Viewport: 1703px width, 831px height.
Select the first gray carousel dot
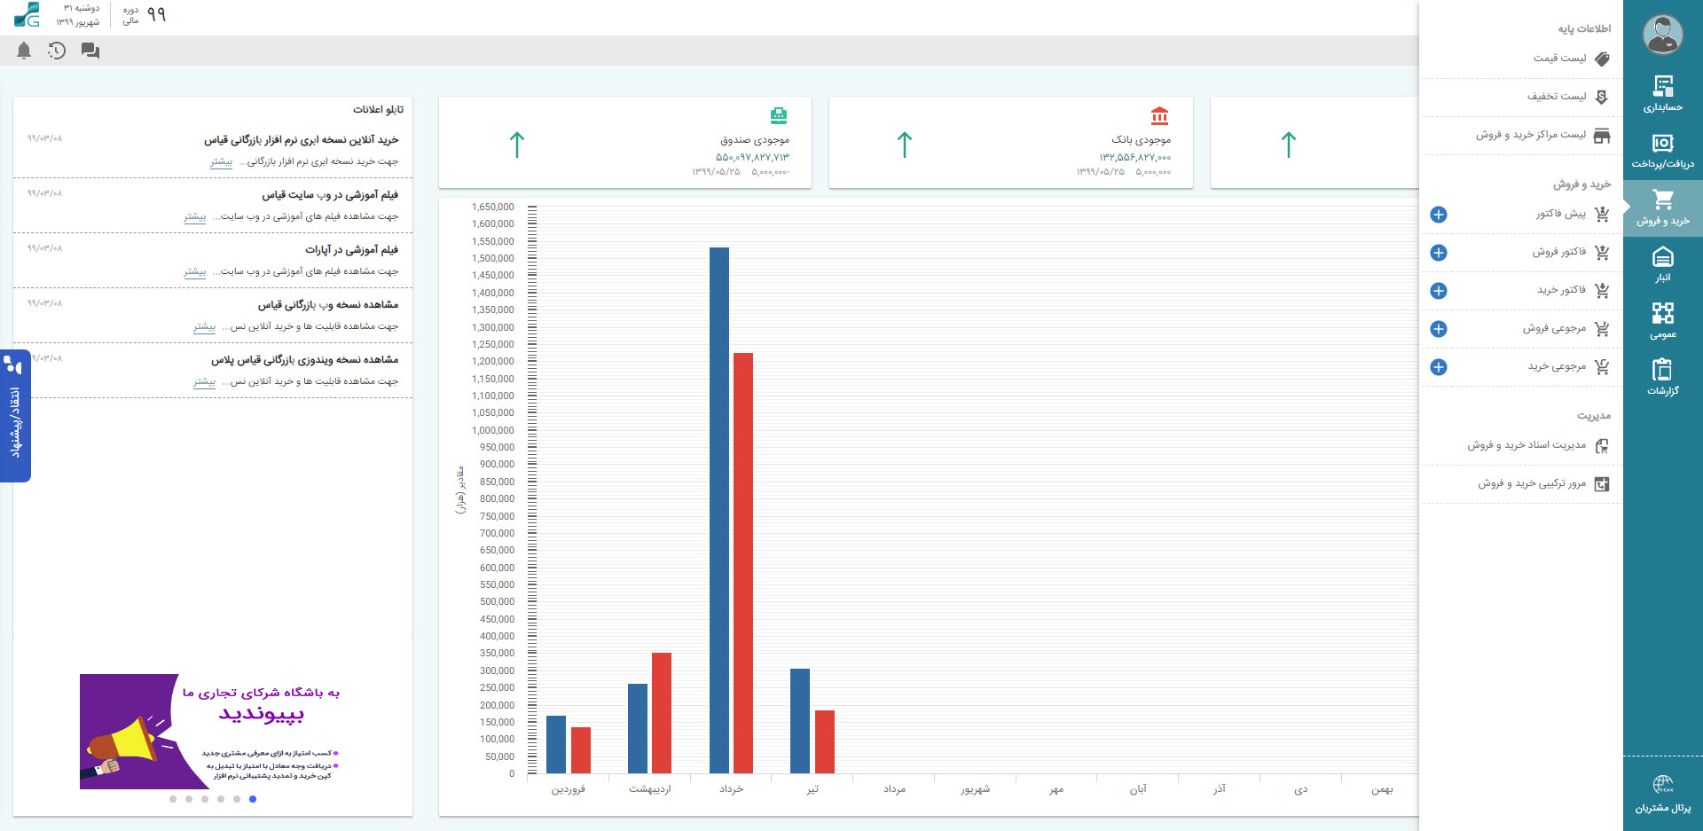[x=173, y=799]
